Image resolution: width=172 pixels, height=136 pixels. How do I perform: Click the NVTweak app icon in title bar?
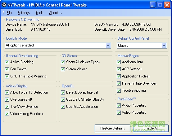pos(4,5)
